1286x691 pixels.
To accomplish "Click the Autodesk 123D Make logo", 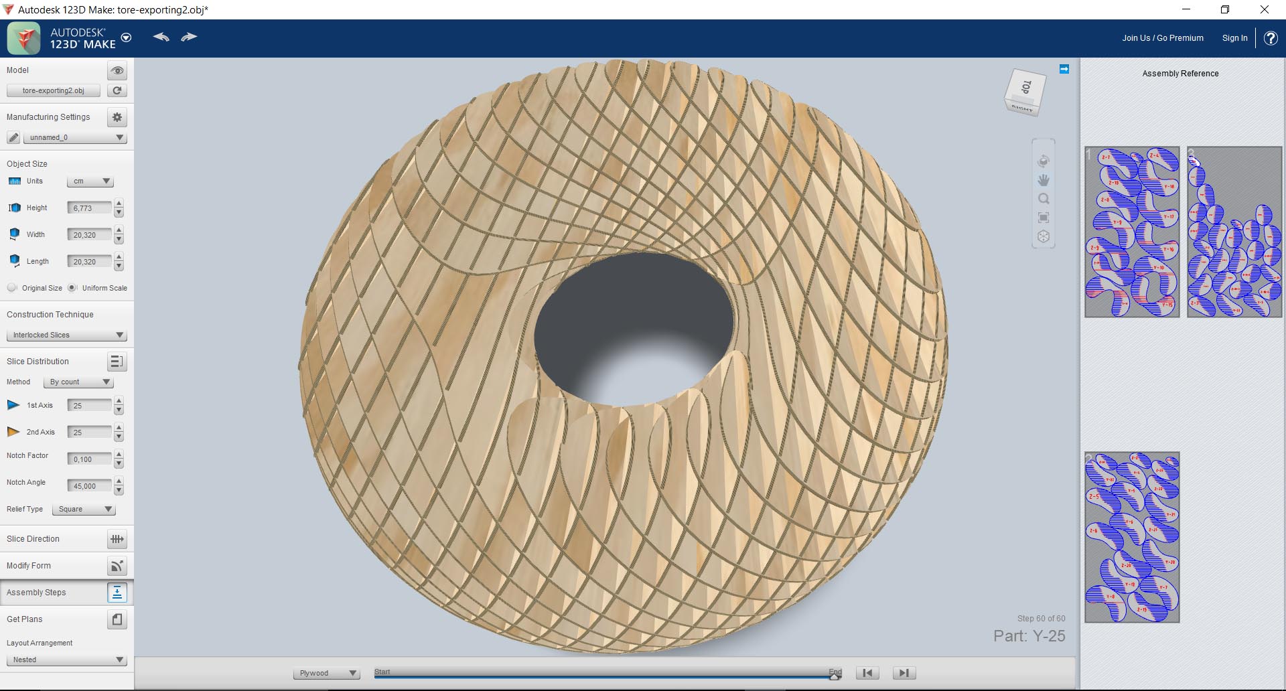I will [24, 38].
